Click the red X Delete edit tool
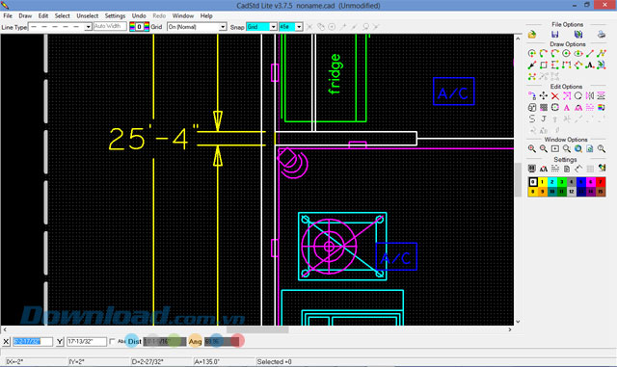 coord(555,95)
